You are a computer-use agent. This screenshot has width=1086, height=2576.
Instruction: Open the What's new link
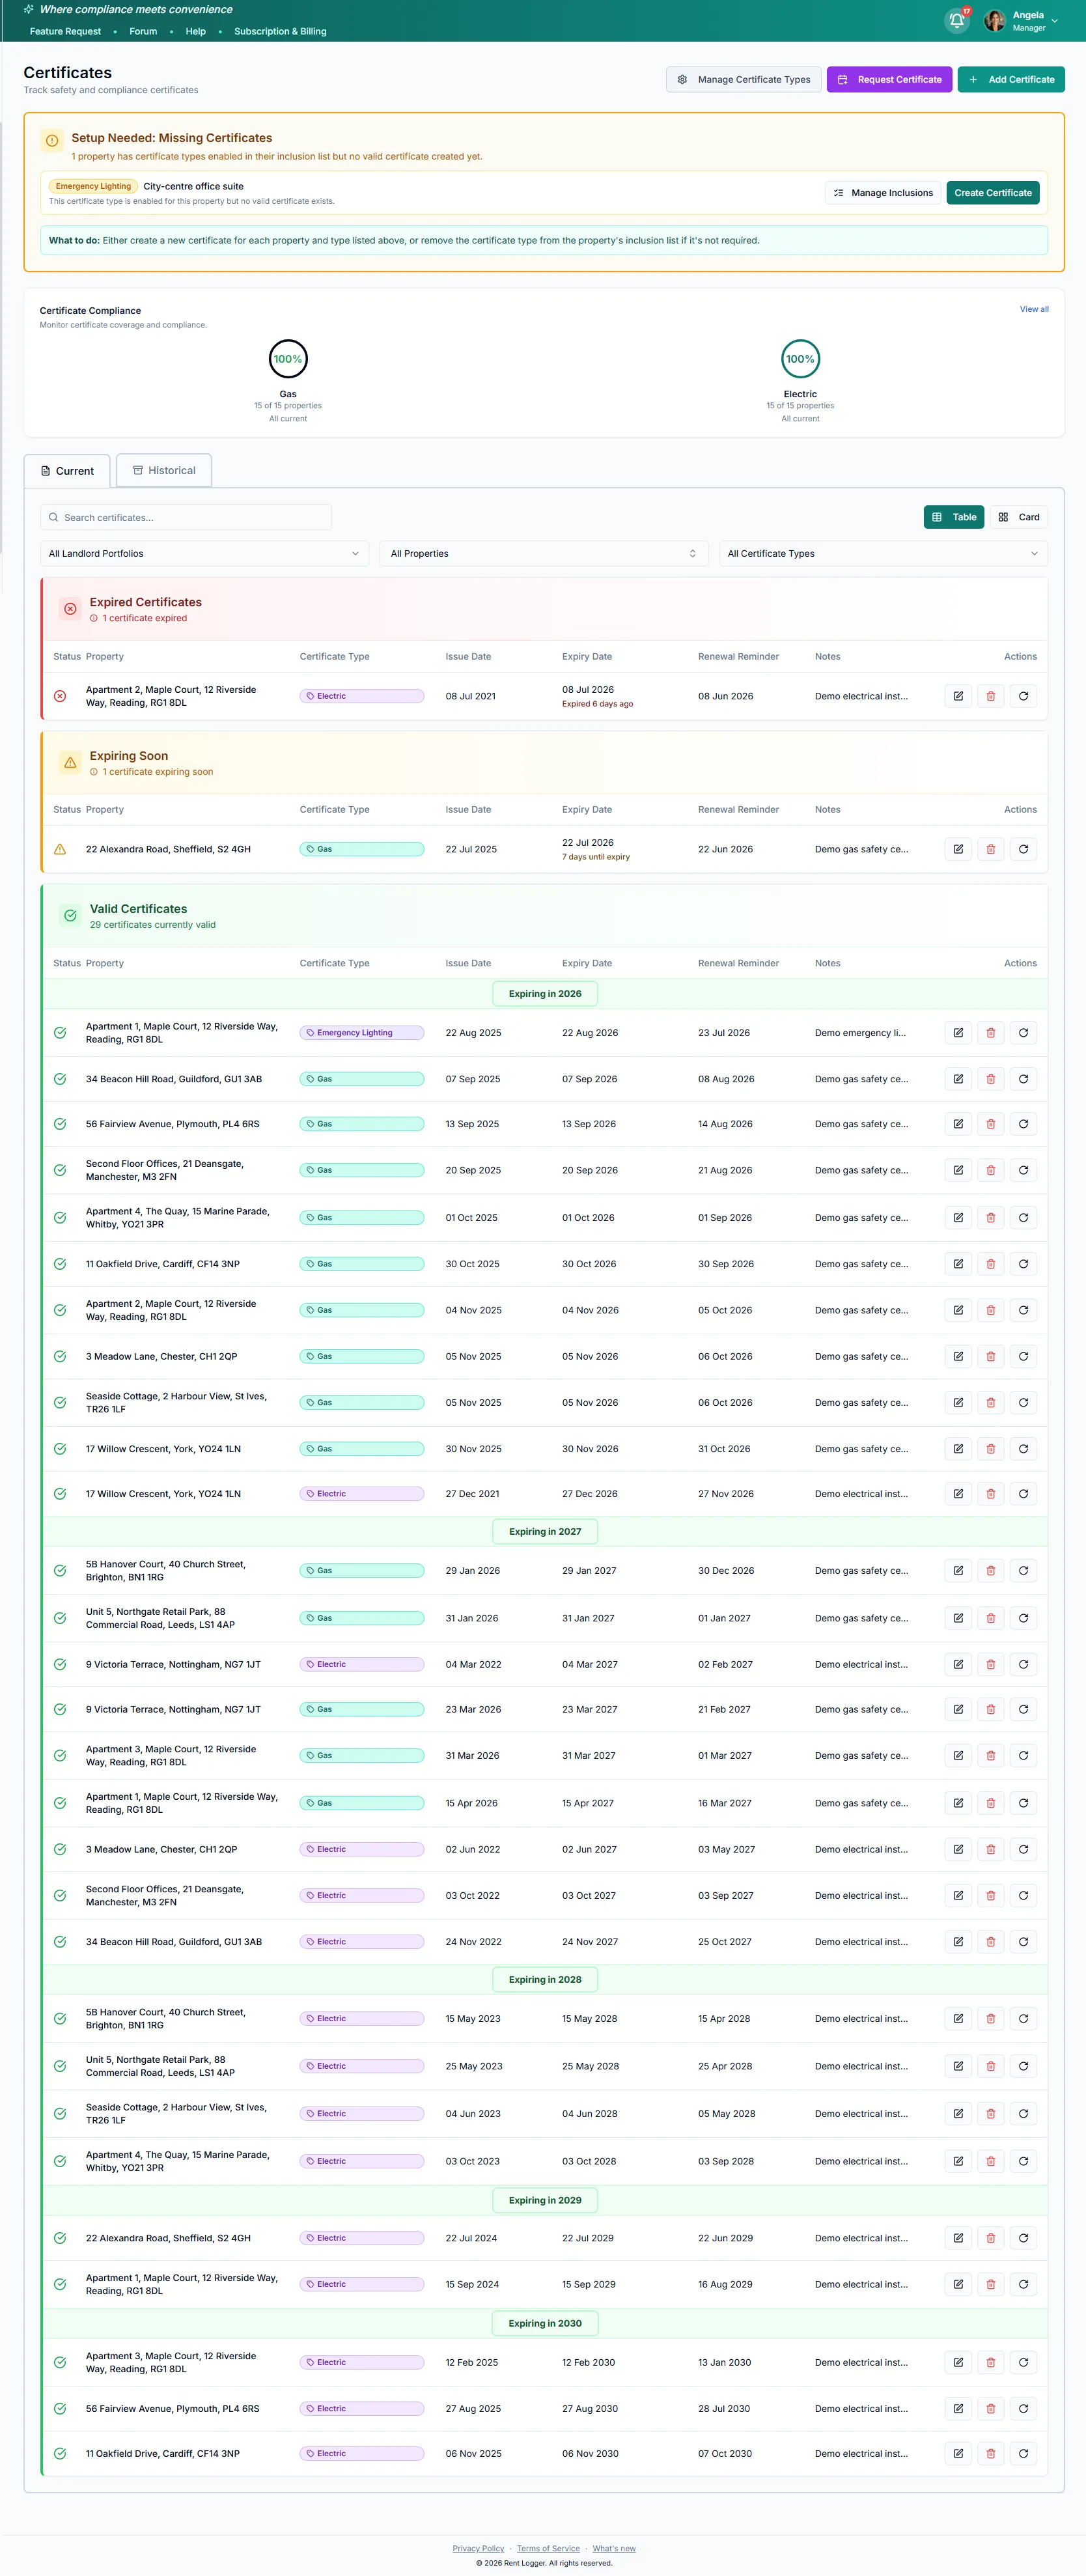[x=614, y=2549]
